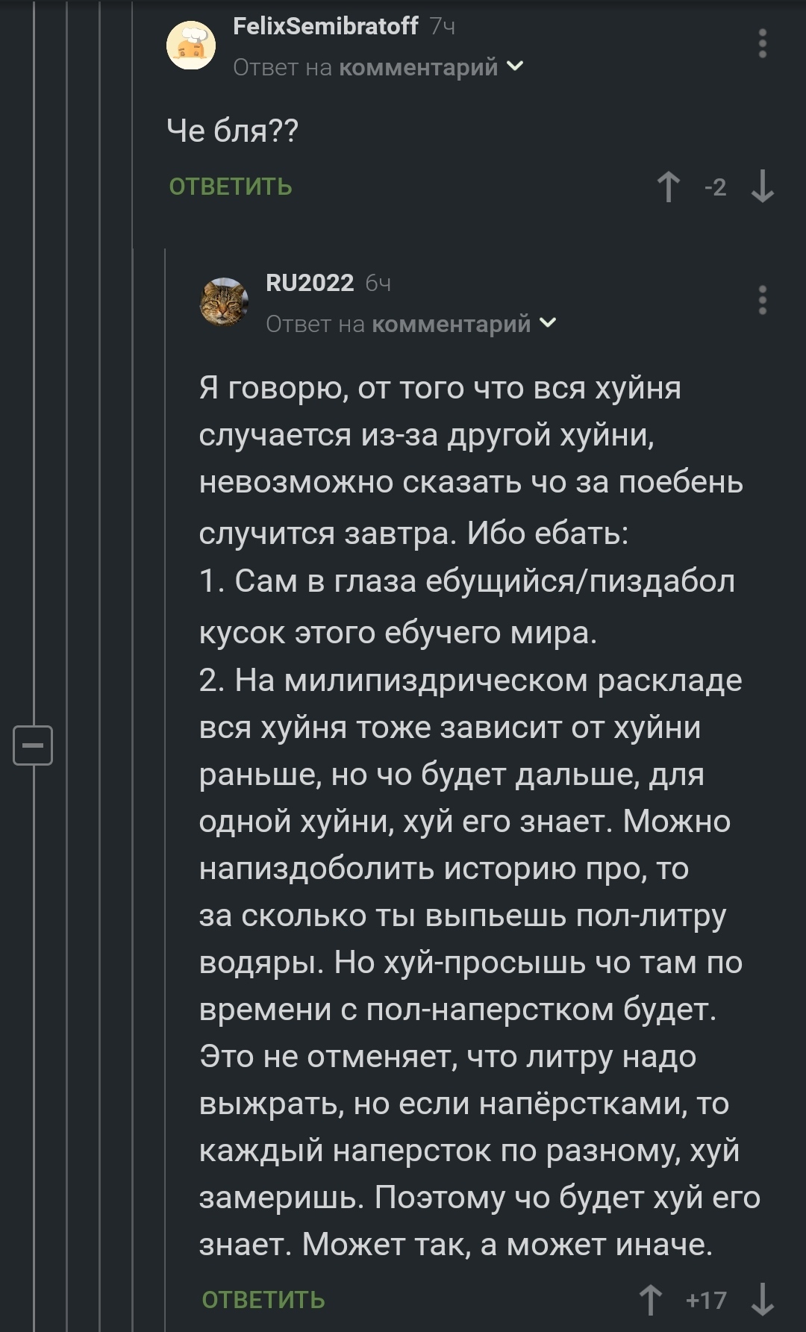This screenshot has width=806, height=1332.
Task: Click the 6ч timestamp on RU2022's comment
Action: point(378,284)
